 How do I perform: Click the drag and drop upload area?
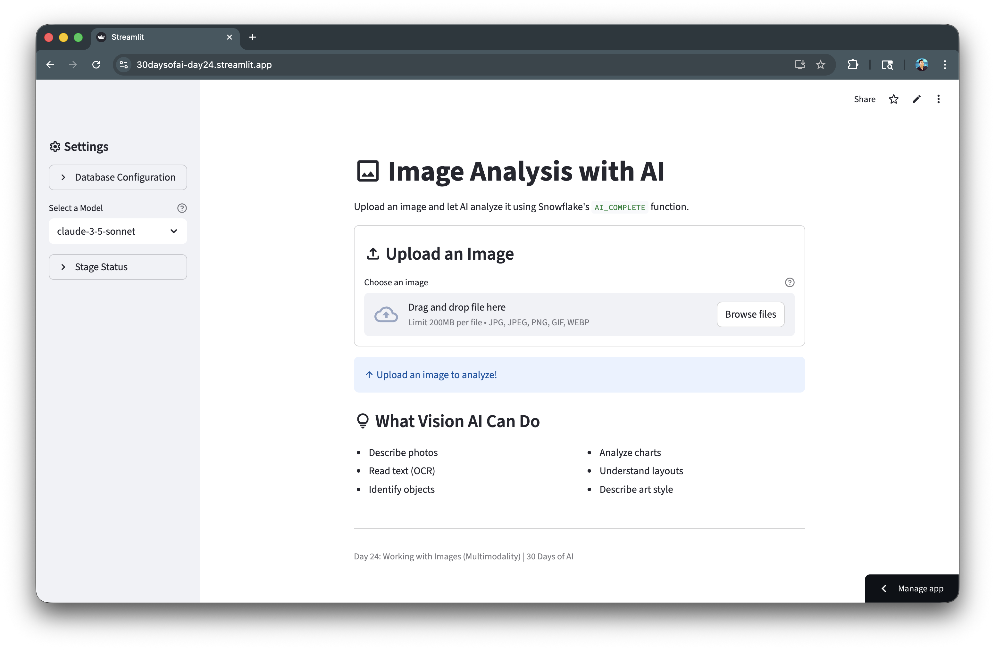pyautogui.click(x=535, y=314)
